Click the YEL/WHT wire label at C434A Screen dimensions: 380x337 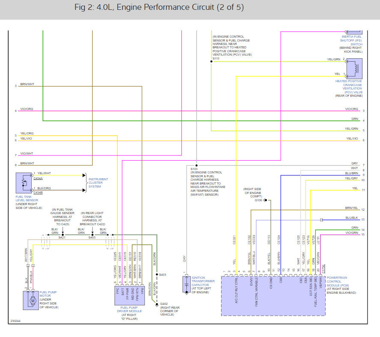pyautogui.click(x=44, y=173)
